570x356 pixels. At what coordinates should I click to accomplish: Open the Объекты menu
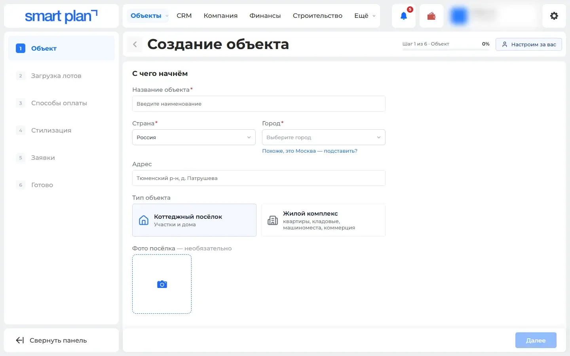(x=148, y=16)
